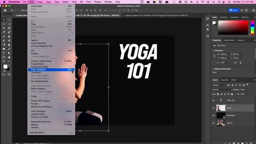Open the Edit Toolbar three-dots icon
This screenshot has height=144, width=256.
point(9,61)
